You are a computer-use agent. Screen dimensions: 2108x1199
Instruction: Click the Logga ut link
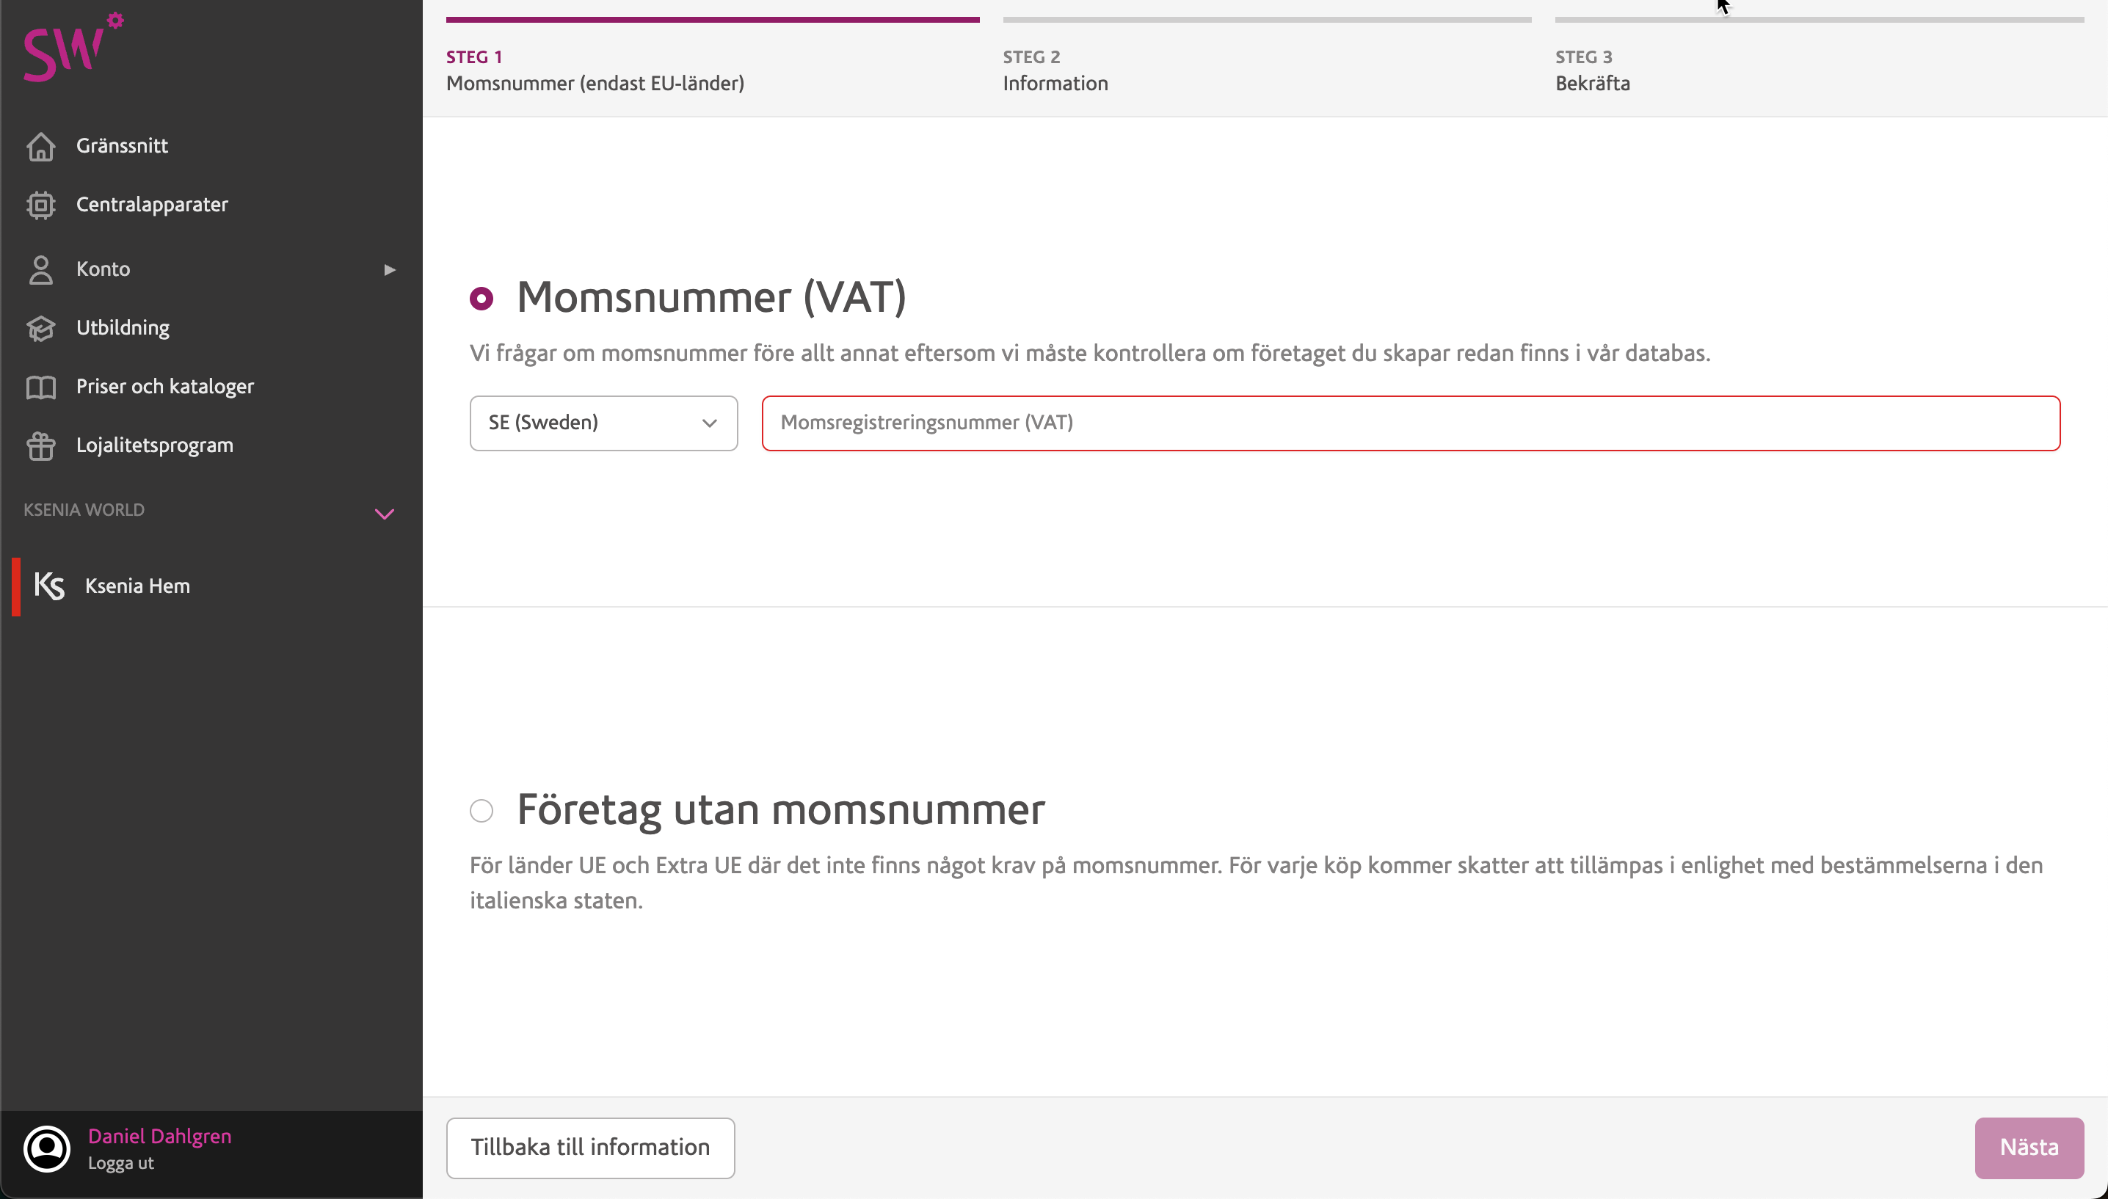pos(121,1163)
